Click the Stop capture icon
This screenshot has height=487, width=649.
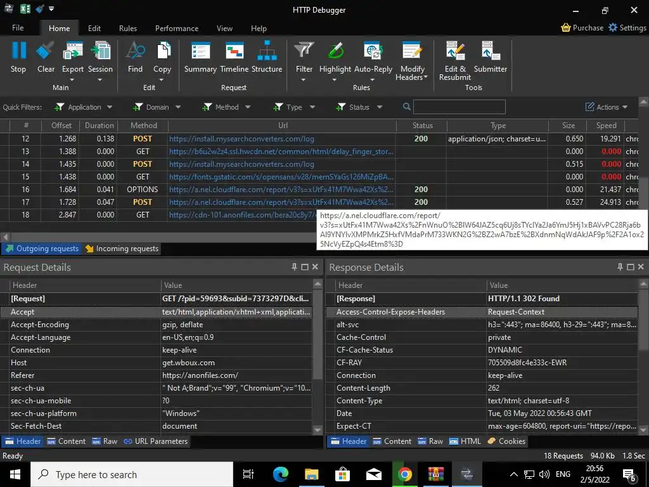tap(18, 51)
